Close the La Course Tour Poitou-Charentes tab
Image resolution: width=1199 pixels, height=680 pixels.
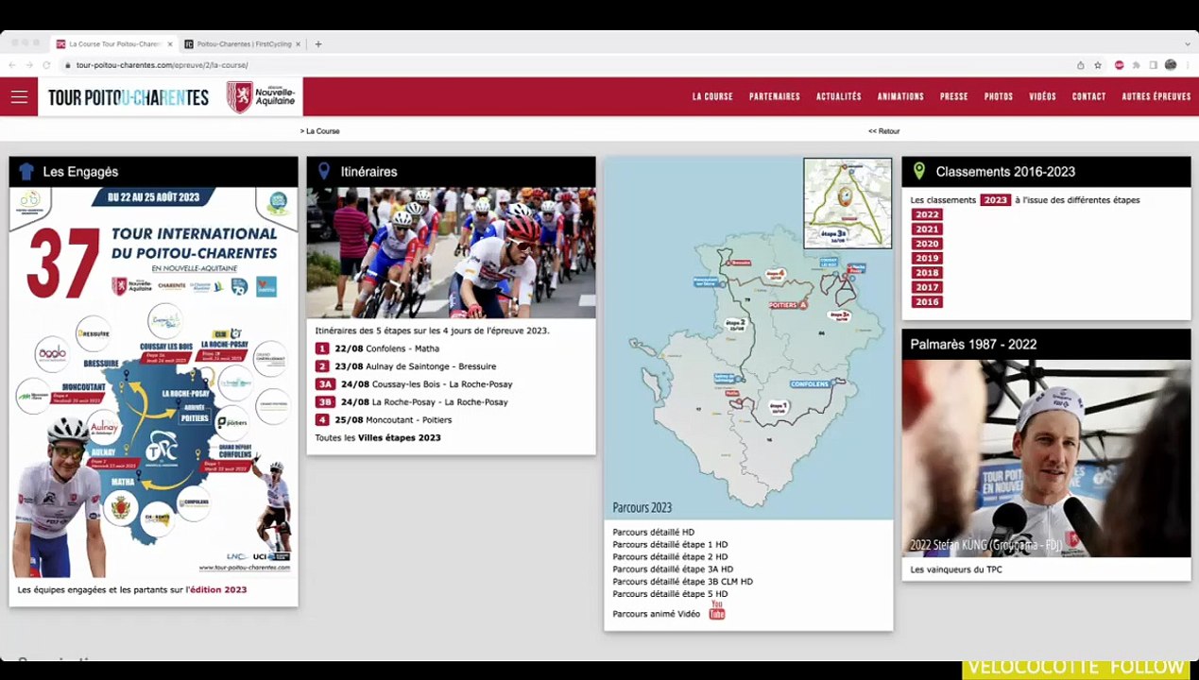coord(170,43)
